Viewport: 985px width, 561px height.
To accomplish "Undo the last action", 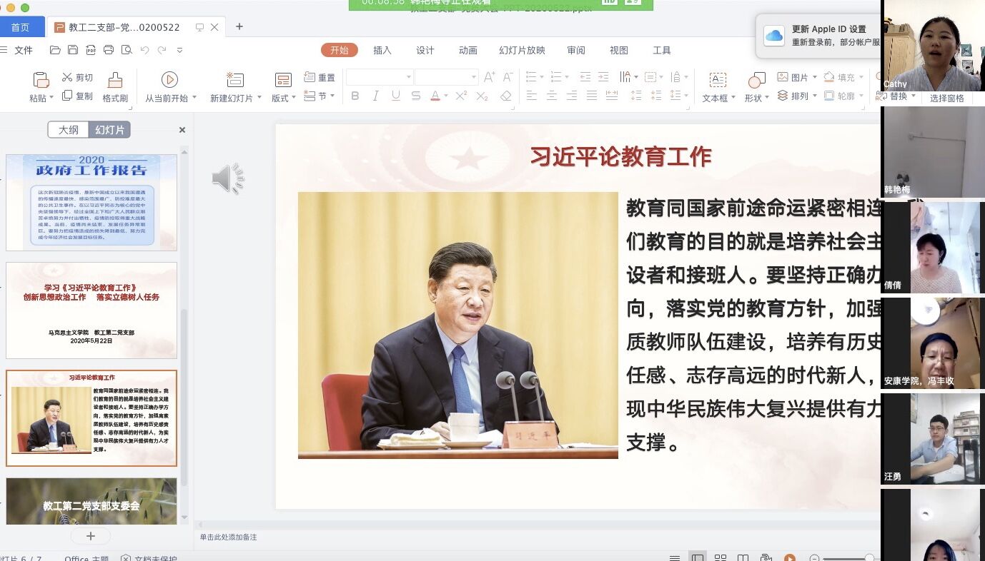I will (145, 50).
